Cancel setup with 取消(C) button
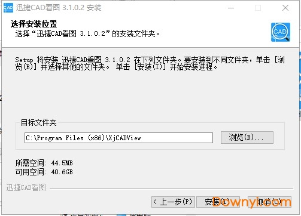 (x=269, y=202)
